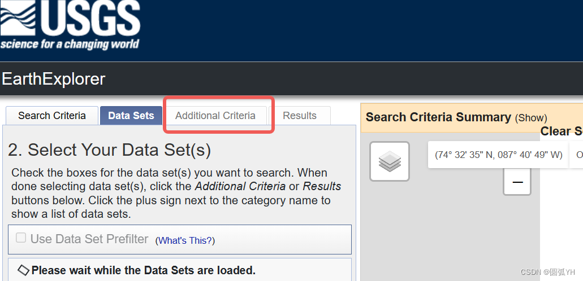Viewport: 583px width, 281px height.
Task: Zoom out using the minus map button
Action: click(x=517, y=182)
